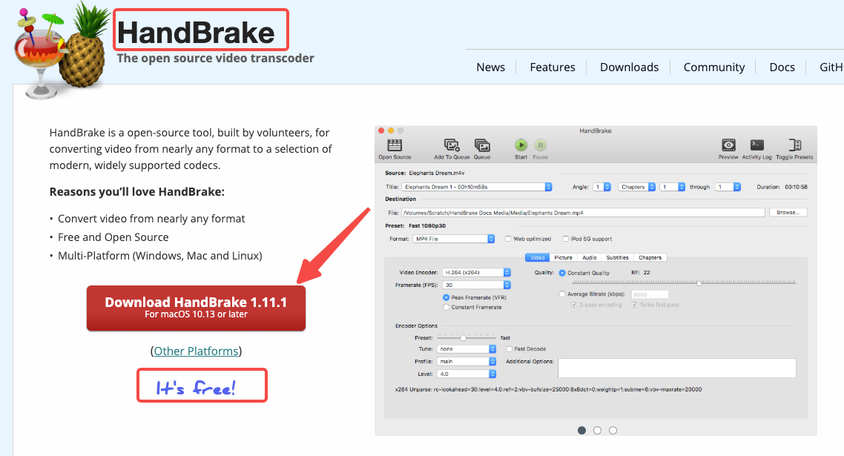Follow the Other Platforms link

click(196, 351)
